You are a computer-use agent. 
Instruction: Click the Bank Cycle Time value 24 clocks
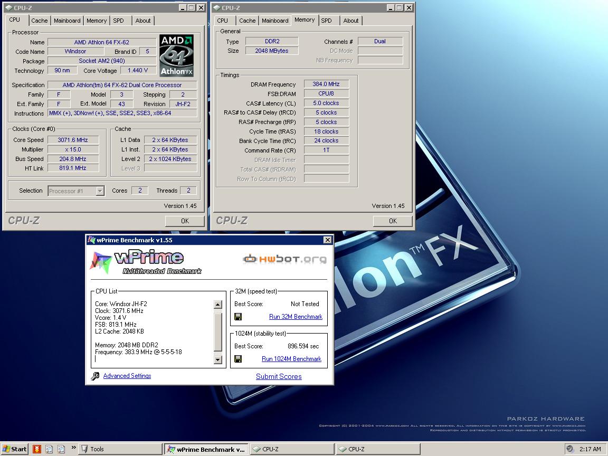[x=326, y=141]
